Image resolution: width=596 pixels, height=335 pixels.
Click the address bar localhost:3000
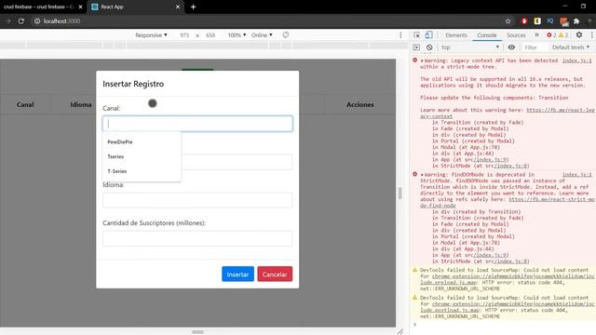tap(61, 20)
